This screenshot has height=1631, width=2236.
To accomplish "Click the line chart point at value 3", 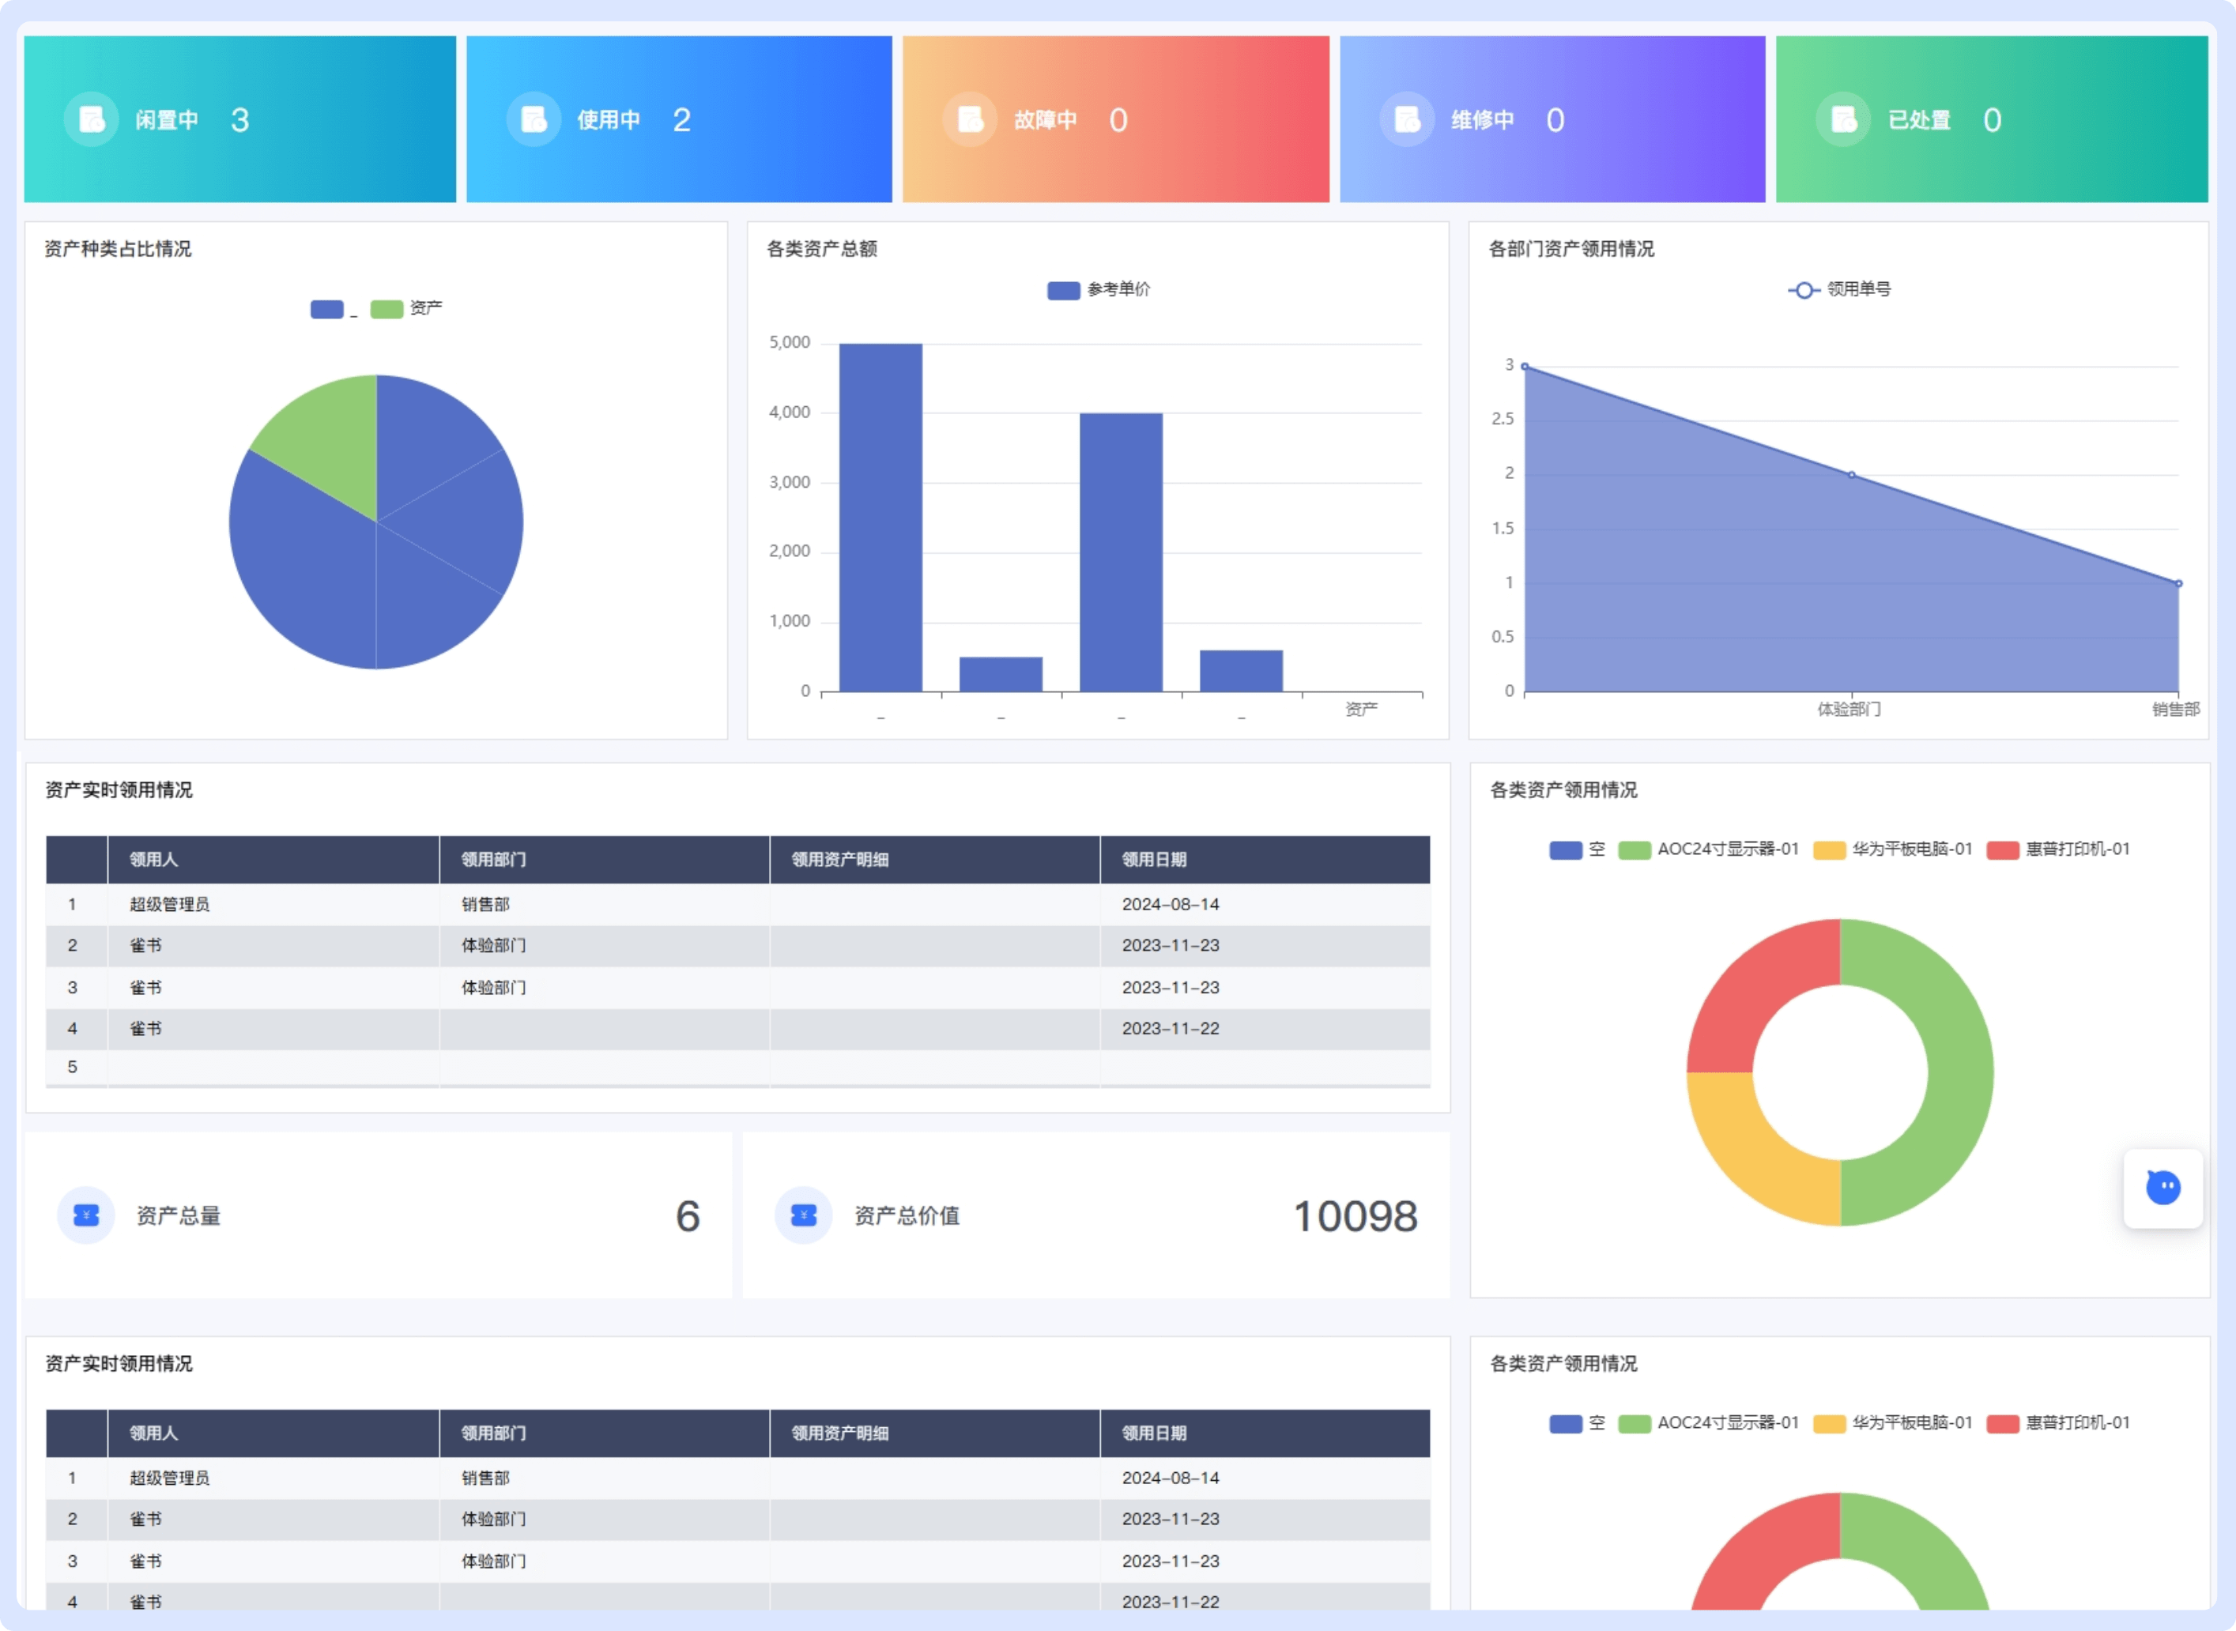I will coord(1525,367).
